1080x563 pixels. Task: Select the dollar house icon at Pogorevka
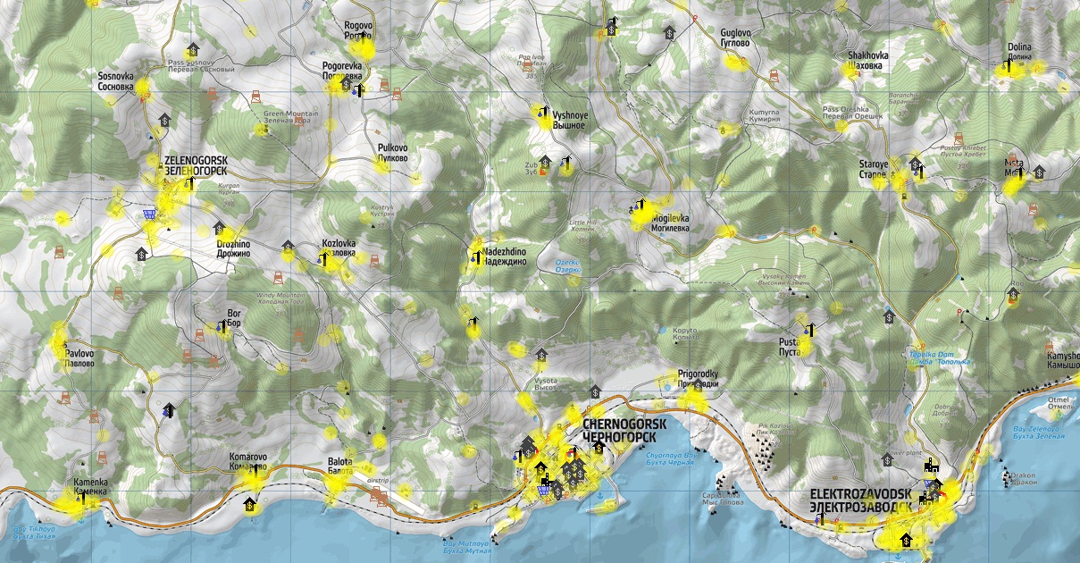point(345,85)
